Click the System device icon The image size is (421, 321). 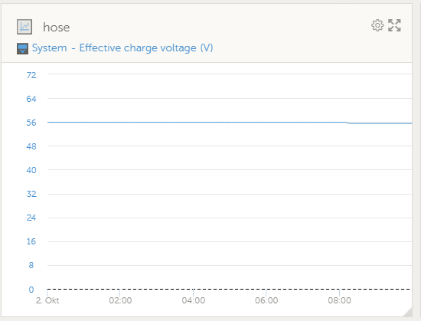point(22,48)
